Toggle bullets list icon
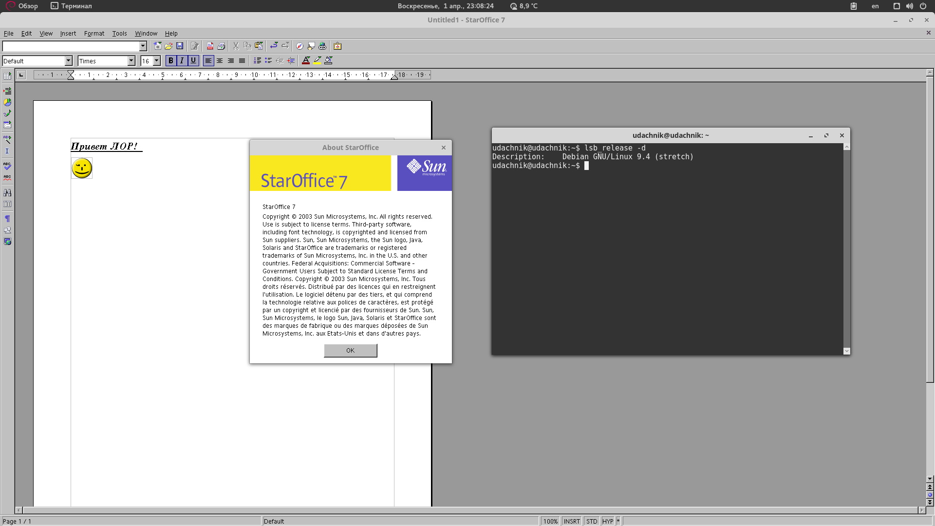This screenshot has height=526, width=935. click(268, 60)
